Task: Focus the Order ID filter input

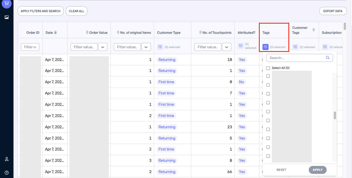Action: (x=30, y=47)
